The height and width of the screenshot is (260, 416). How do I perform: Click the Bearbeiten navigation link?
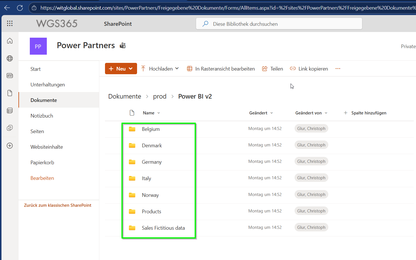point(42,178)
